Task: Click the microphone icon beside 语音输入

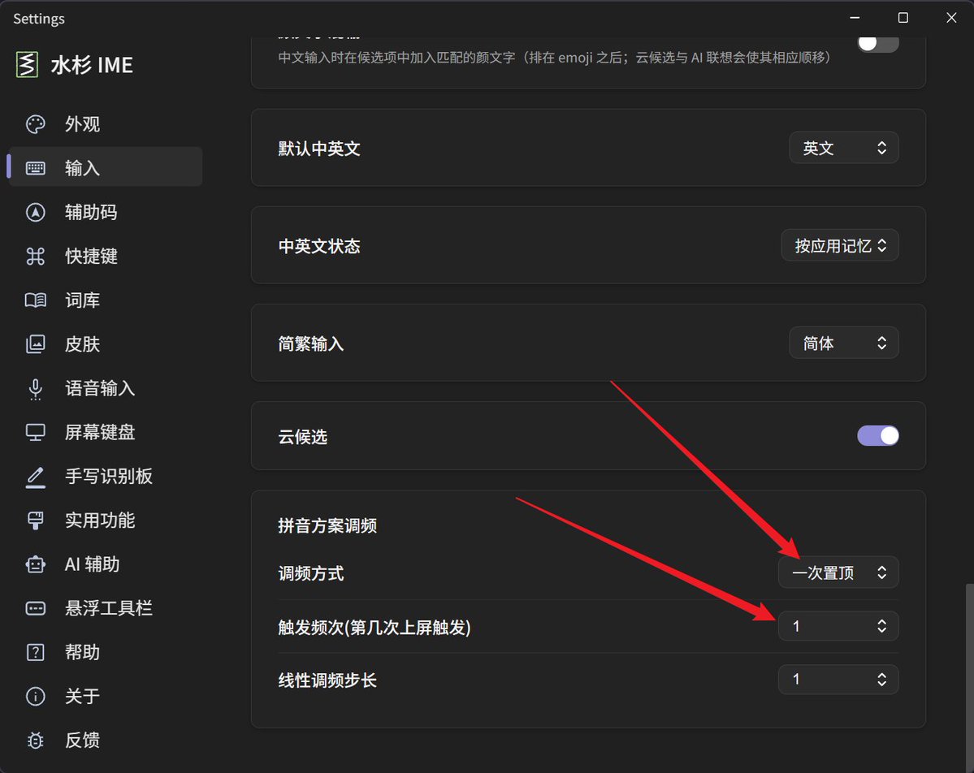Action: tap(36, 389)
